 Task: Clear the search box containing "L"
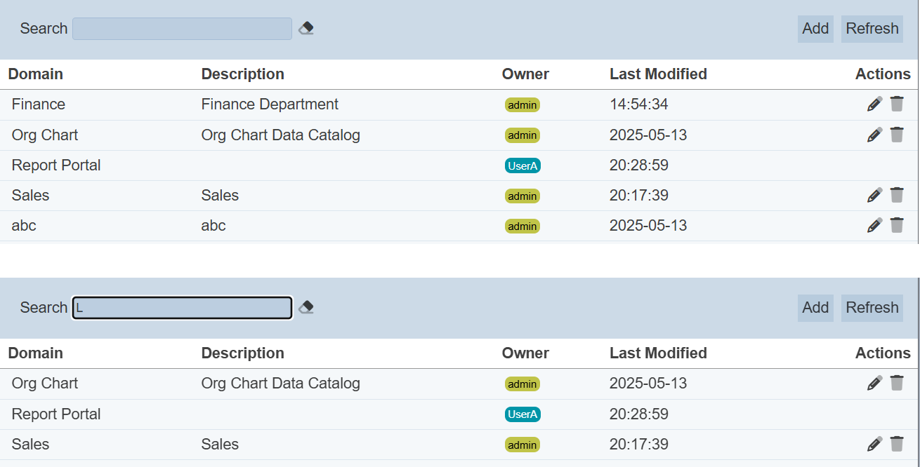pos(306,307)
